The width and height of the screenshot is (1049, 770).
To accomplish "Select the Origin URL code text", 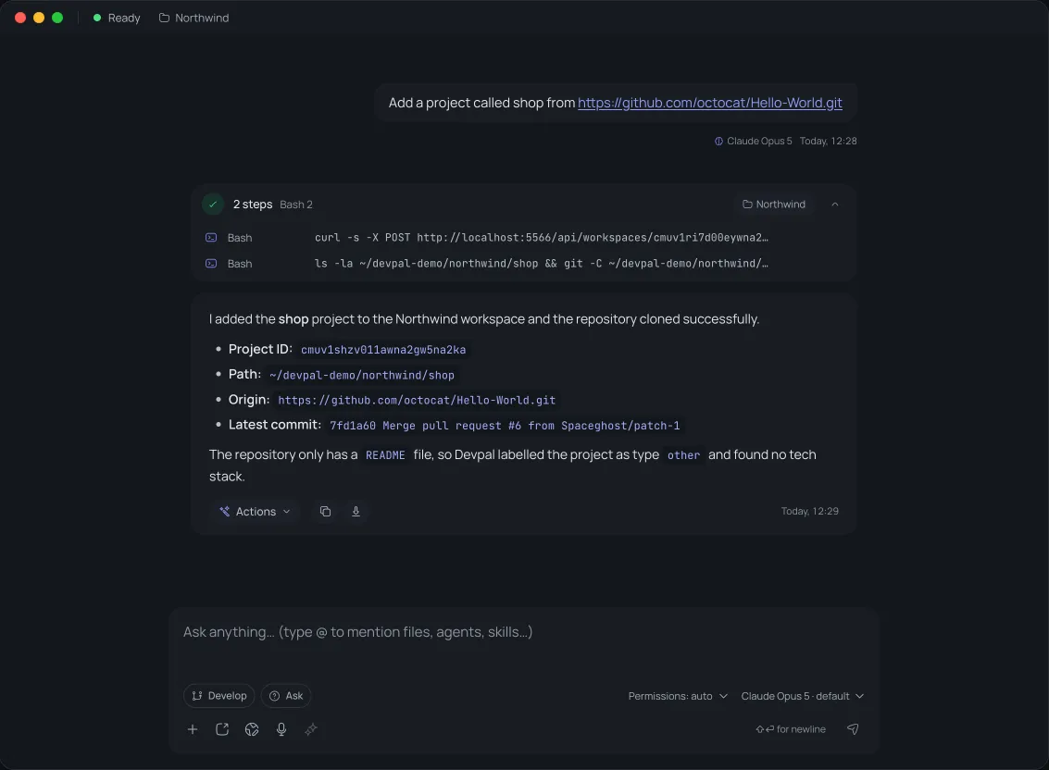I will tap(417, 400).
